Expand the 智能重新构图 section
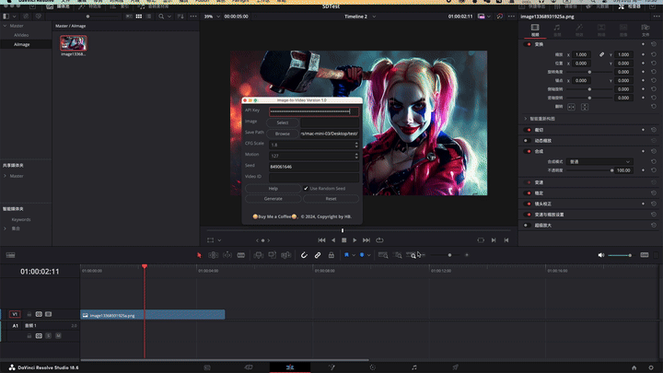Image resolution: width=663 pixels, height=373 pixels. (x=525, y=119)
